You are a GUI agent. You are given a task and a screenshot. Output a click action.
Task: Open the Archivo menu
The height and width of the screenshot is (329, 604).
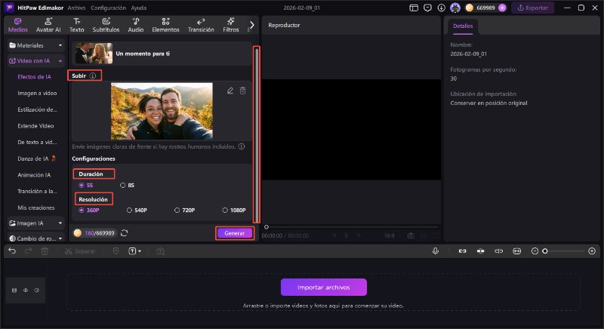(x=76, y=8)
